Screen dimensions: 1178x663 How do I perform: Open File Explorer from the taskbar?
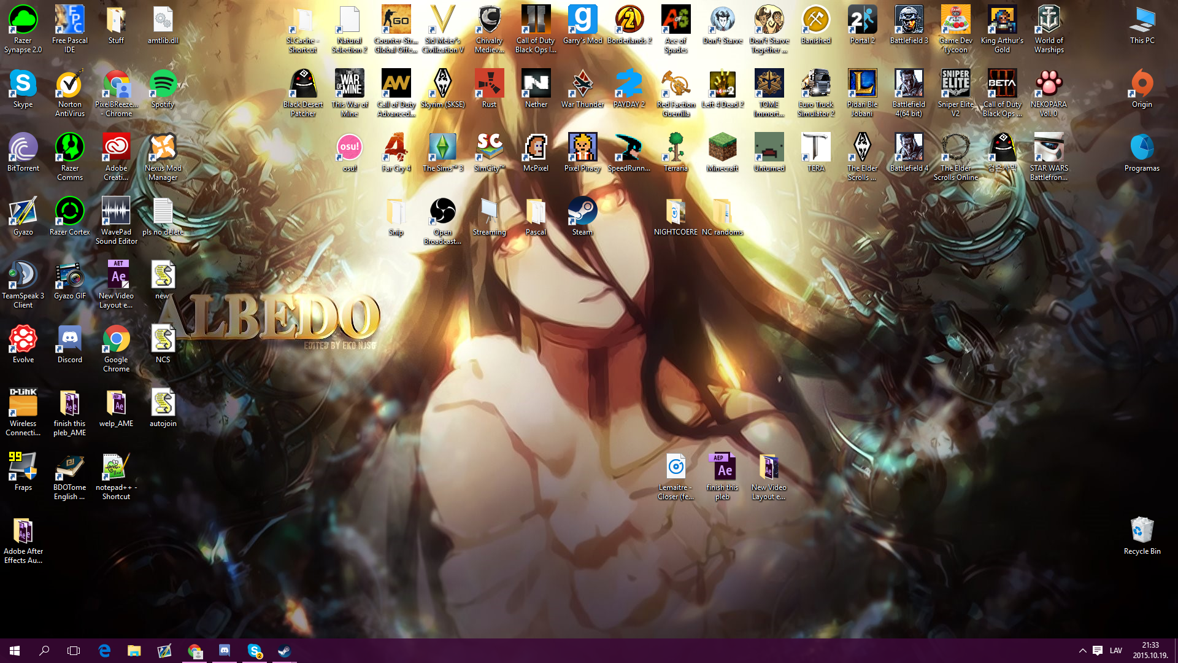(x=134, y=651)
